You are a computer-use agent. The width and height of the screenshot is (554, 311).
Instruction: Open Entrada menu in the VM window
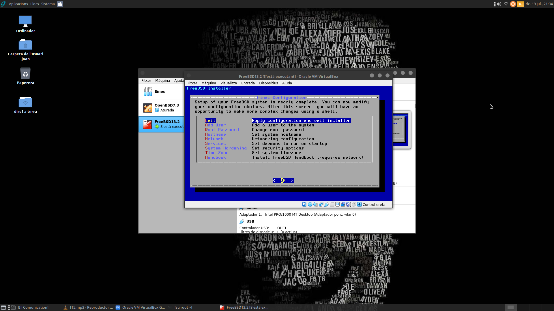[x=248, y=83]
